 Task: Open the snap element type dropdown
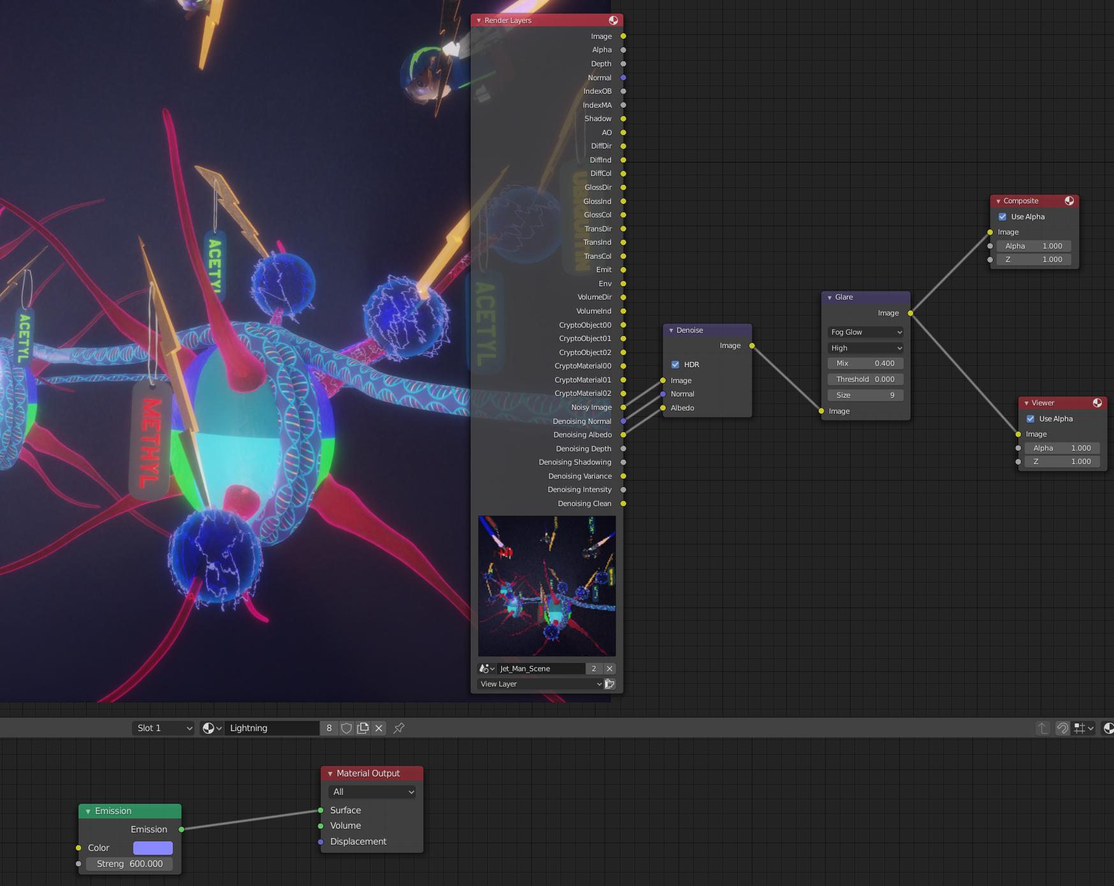pyautogui.click(x=1083, y=728)
